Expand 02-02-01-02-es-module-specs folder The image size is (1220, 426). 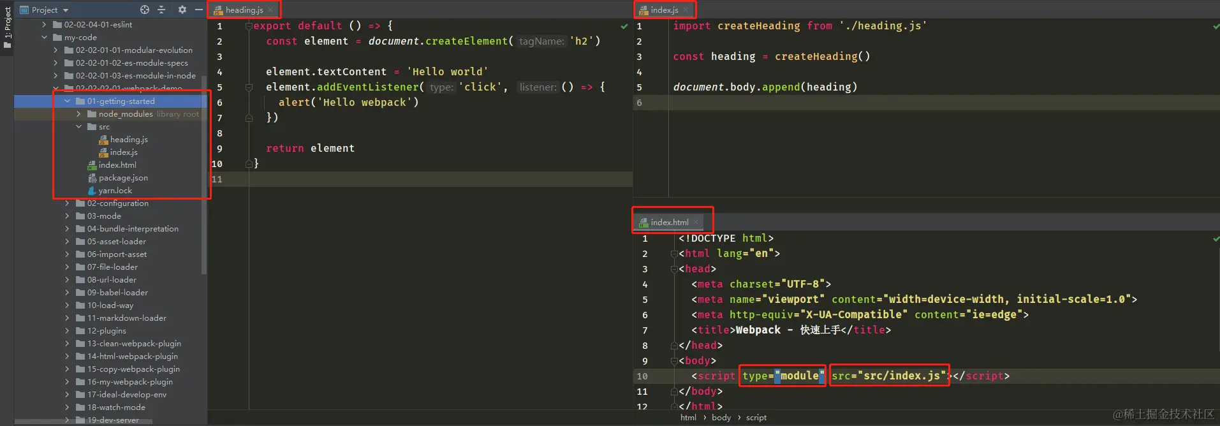55,63
